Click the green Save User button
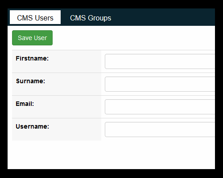This screenshot has width=223, height=178. (32, 38)
